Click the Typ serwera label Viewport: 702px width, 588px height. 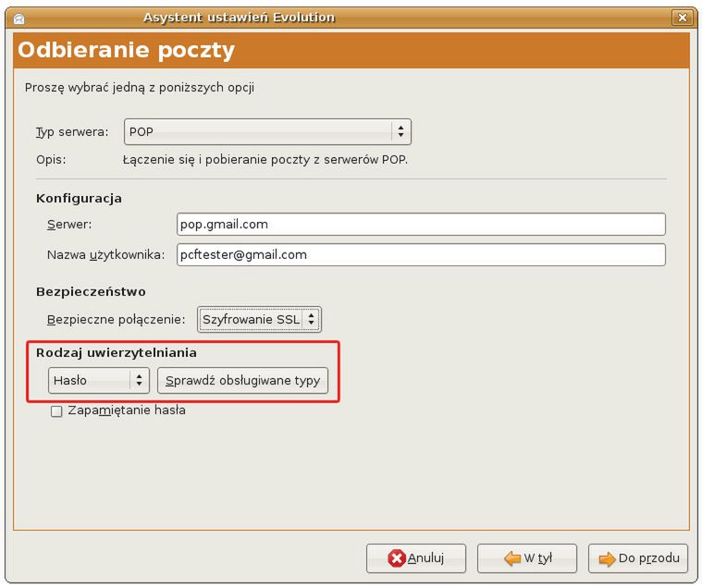click(72, 132)
